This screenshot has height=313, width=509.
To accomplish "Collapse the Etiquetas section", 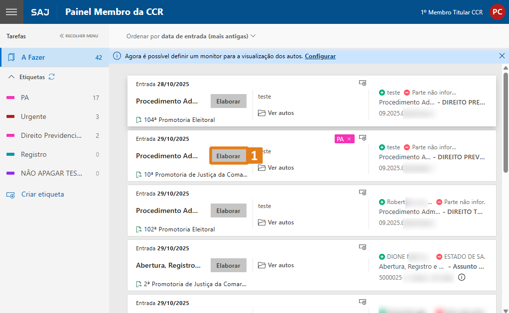I will coord(11,77).
